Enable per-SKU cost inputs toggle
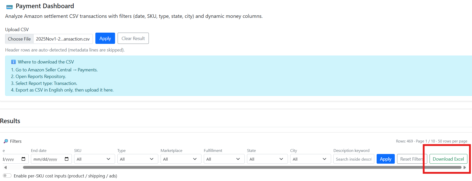 7,176
